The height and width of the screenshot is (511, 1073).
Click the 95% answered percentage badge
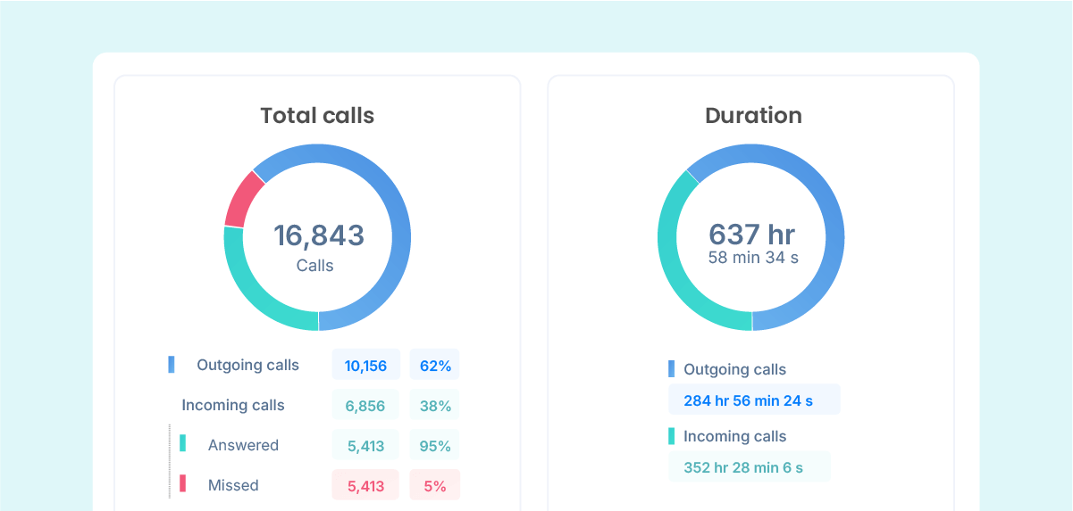434,446
